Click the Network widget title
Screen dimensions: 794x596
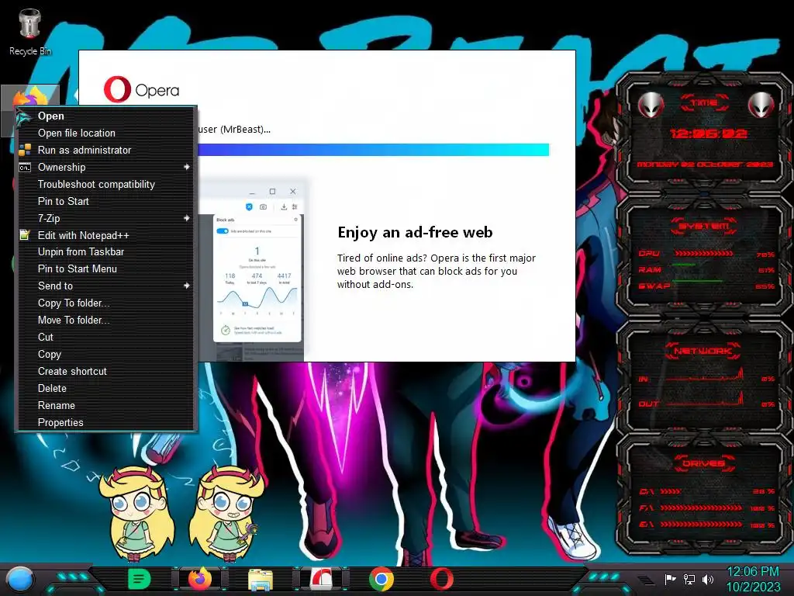tap(704, 351)
